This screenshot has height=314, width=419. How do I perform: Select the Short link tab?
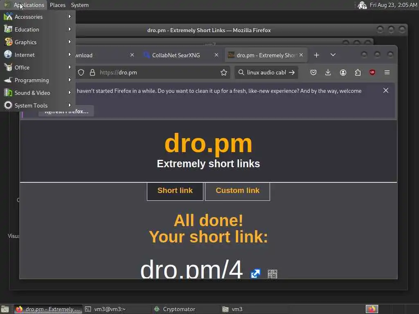click(175, 191)
